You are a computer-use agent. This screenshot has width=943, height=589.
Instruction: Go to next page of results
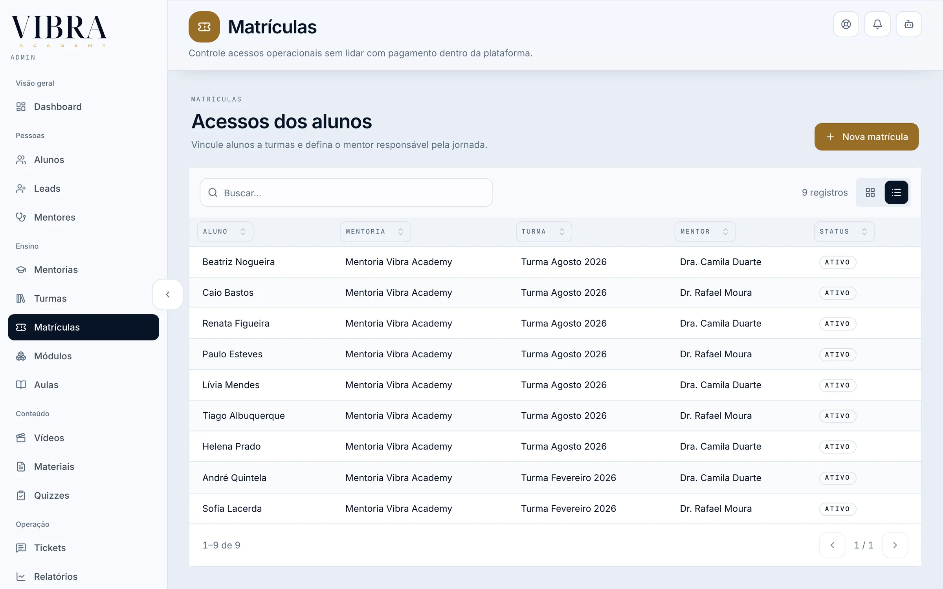(895, 545)
